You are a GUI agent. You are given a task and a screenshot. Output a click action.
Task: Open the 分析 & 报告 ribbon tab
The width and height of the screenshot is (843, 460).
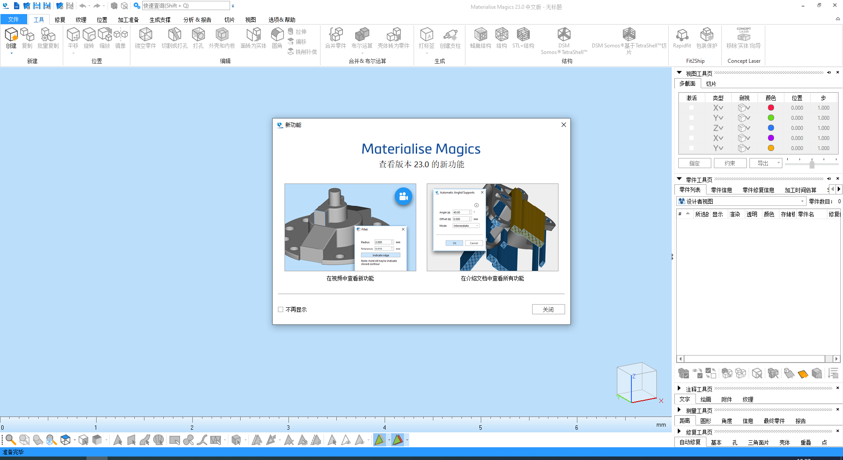point(197,19)
